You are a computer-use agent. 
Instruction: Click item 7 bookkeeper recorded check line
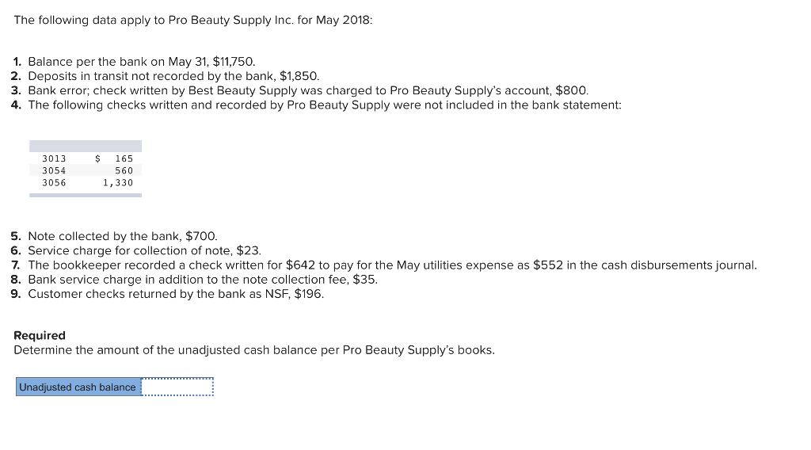pyautogui.click(x=384, y=265)
